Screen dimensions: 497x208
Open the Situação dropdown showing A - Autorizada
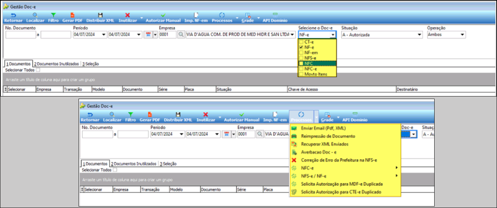pos(420,34)
